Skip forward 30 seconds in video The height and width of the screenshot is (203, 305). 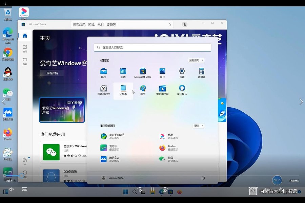tap(165, 190)
